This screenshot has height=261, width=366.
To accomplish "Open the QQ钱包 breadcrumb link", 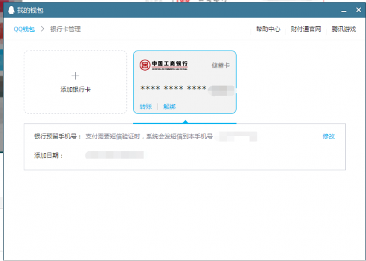I will (x=24, y=29).
